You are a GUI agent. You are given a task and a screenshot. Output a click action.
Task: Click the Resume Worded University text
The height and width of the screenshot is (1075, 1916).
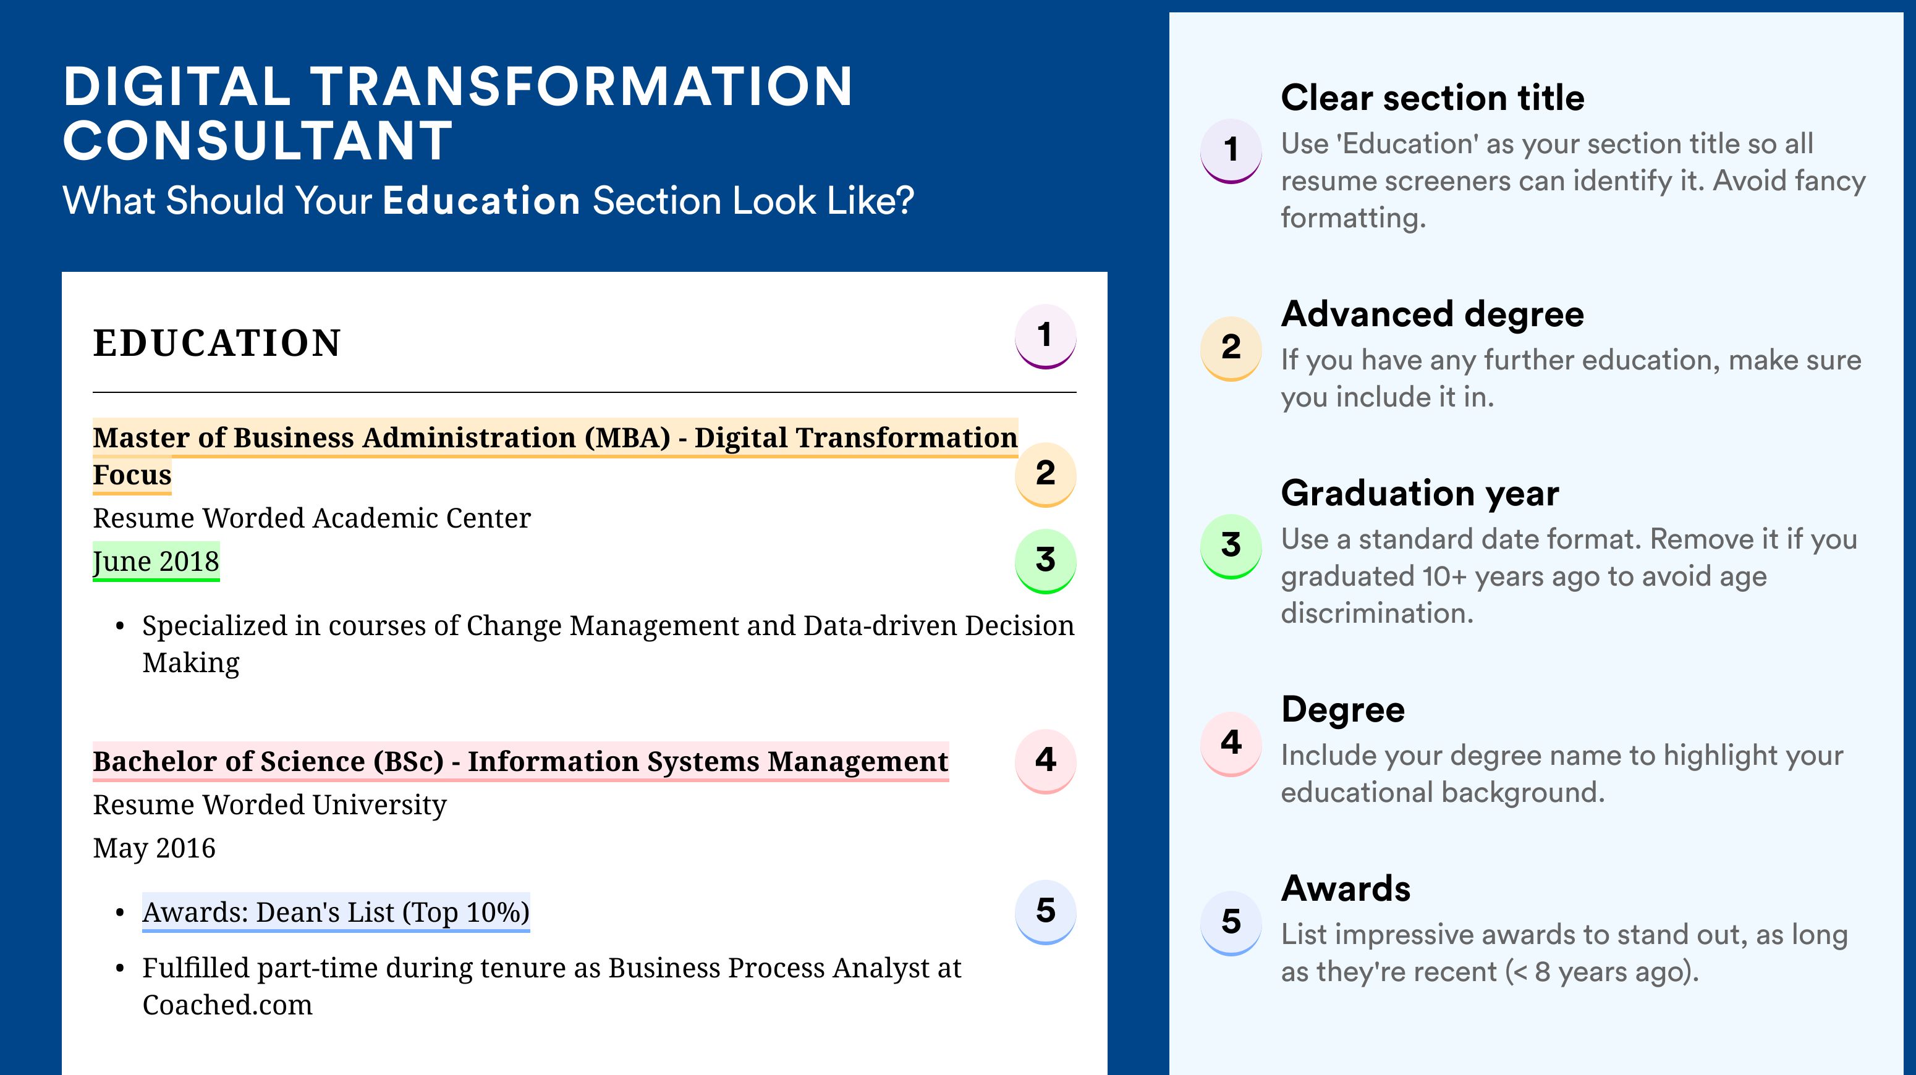(x=269, y=805)
